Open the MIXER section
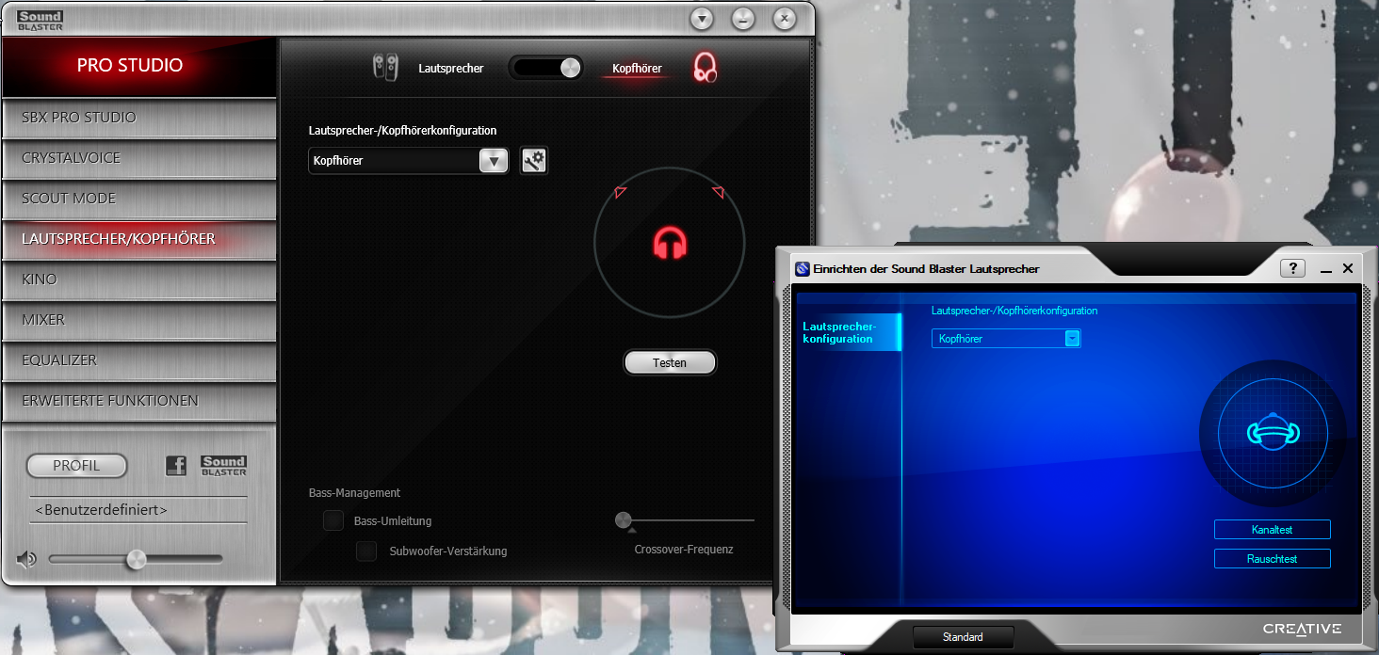1379x655 pixels. coord(139,320)
